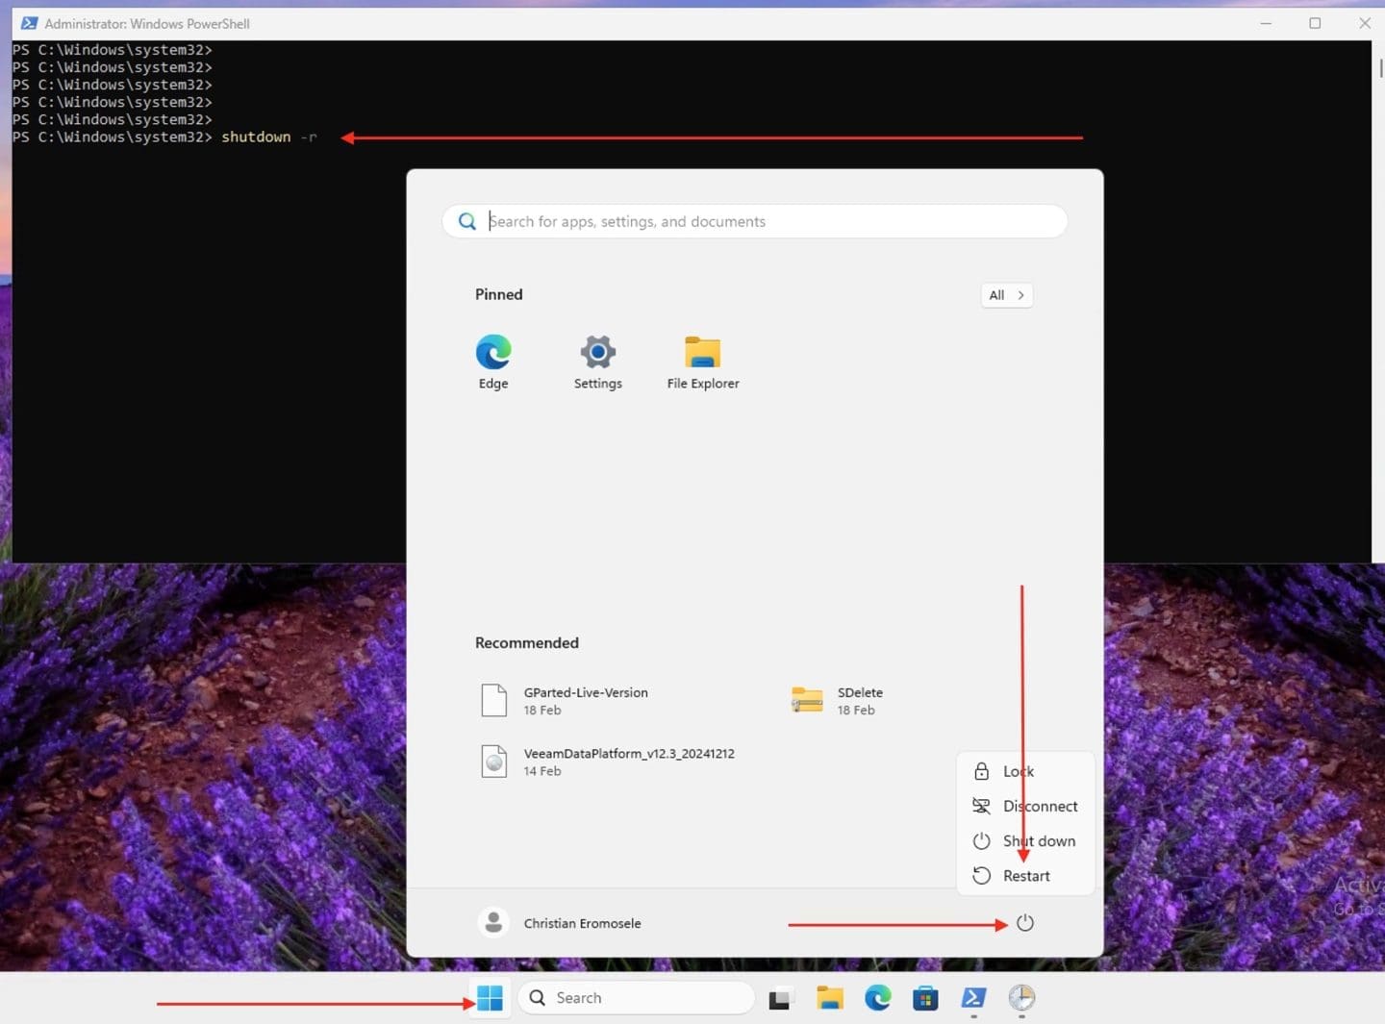1385x1024 pixels.
Task: Expand the All apps list
Action: (1006, 295)
